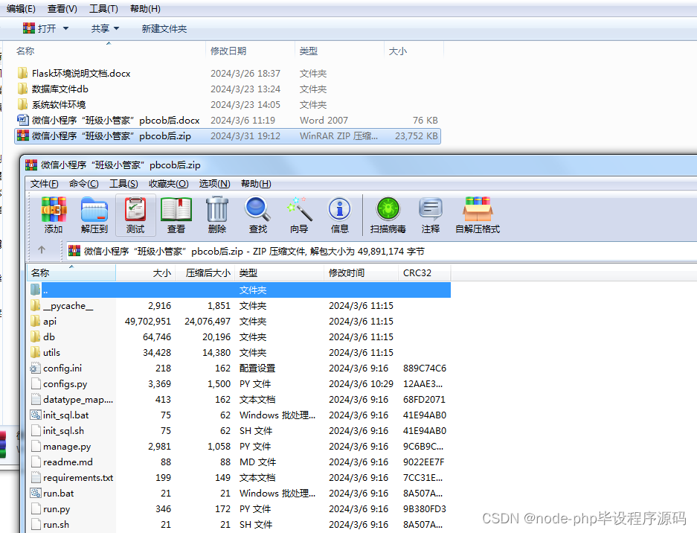
Task: Click the 删除 delete icon
Action: [216, 215]
